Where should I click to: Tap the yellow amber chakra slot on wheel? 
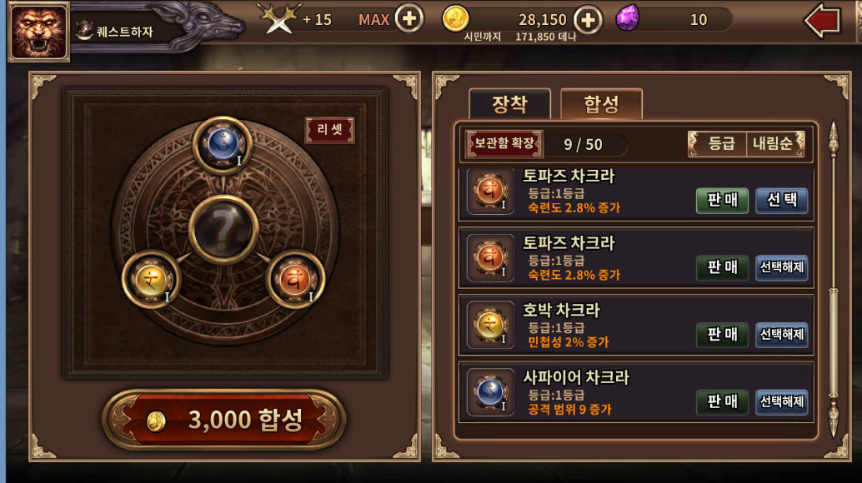151,279
